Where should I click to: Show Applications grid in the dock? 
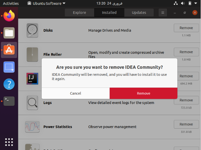[9, 142]
